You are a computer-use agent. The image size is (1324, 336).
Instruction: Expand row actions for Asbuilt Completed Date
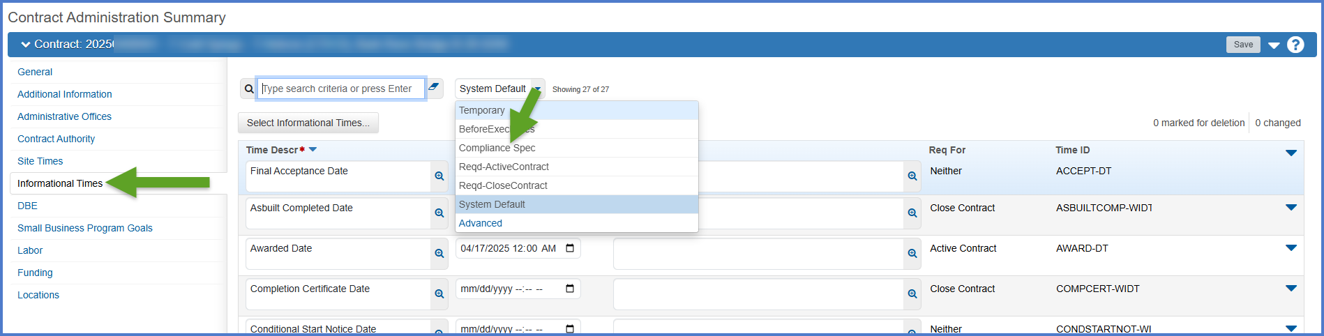[x=1291, y=208]
